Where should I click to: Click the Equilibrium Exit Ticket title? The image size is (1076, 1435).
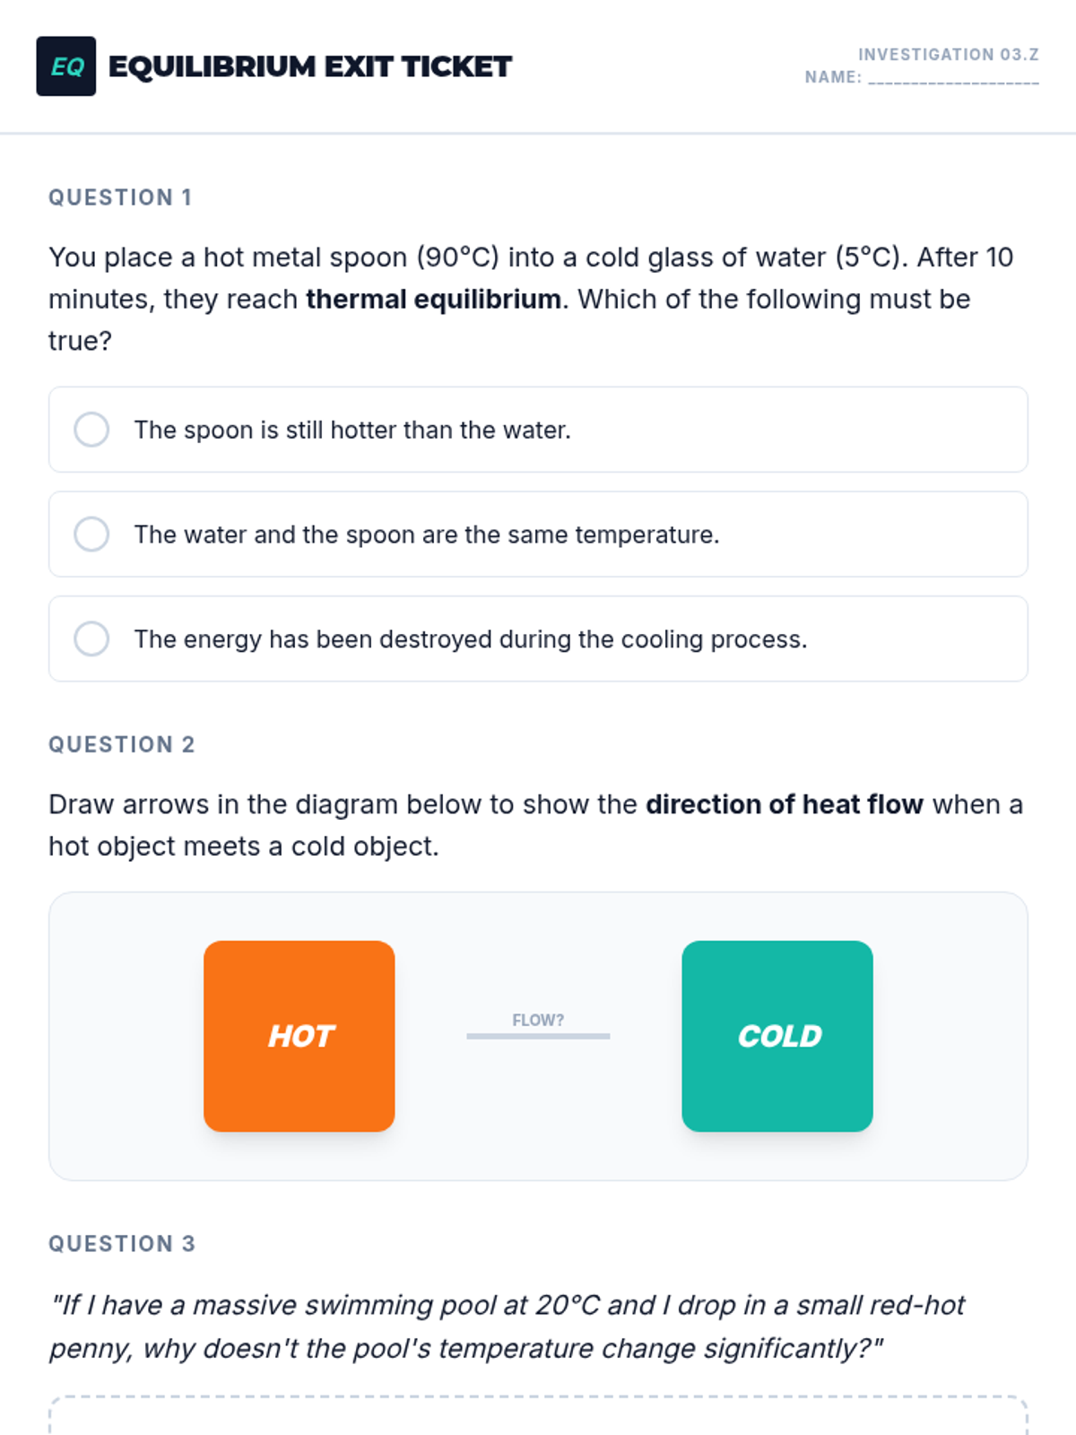pyautogui.click(x=309, y=66)
